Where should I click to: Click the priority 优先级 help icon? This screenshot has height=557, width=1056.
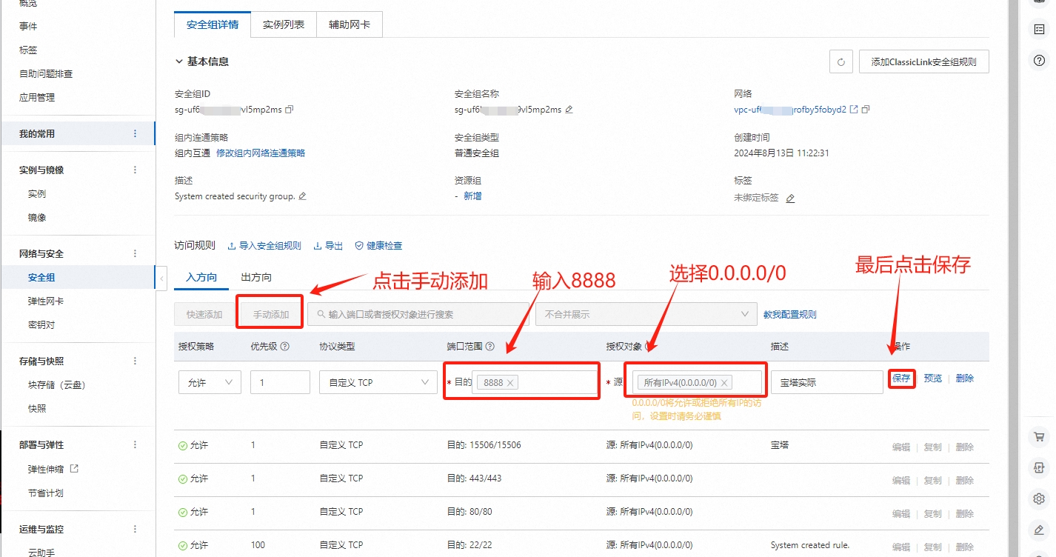(284, 347)
